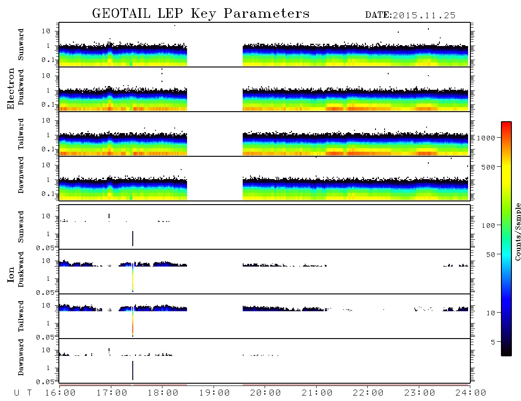Select the Ion Sunward panel label
Image resolution: width=521 pixels, height=401 pixels.
pos(21,227)
